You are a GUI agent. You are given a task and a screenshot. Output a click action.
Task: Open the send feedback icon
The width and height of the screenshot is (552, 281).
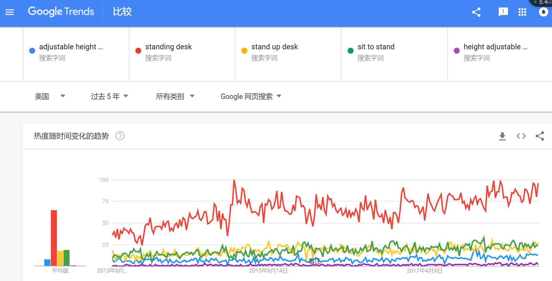(503, 12)
